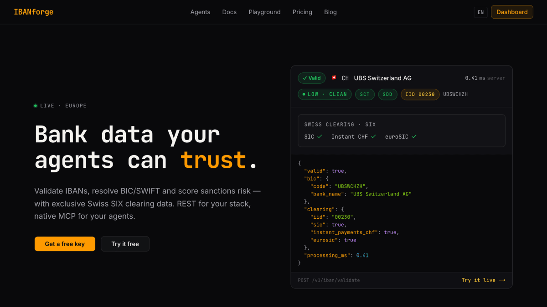Click the euroSIC checkmark
The width and height of the screenshot is (547, 307).
coord(414,136)
